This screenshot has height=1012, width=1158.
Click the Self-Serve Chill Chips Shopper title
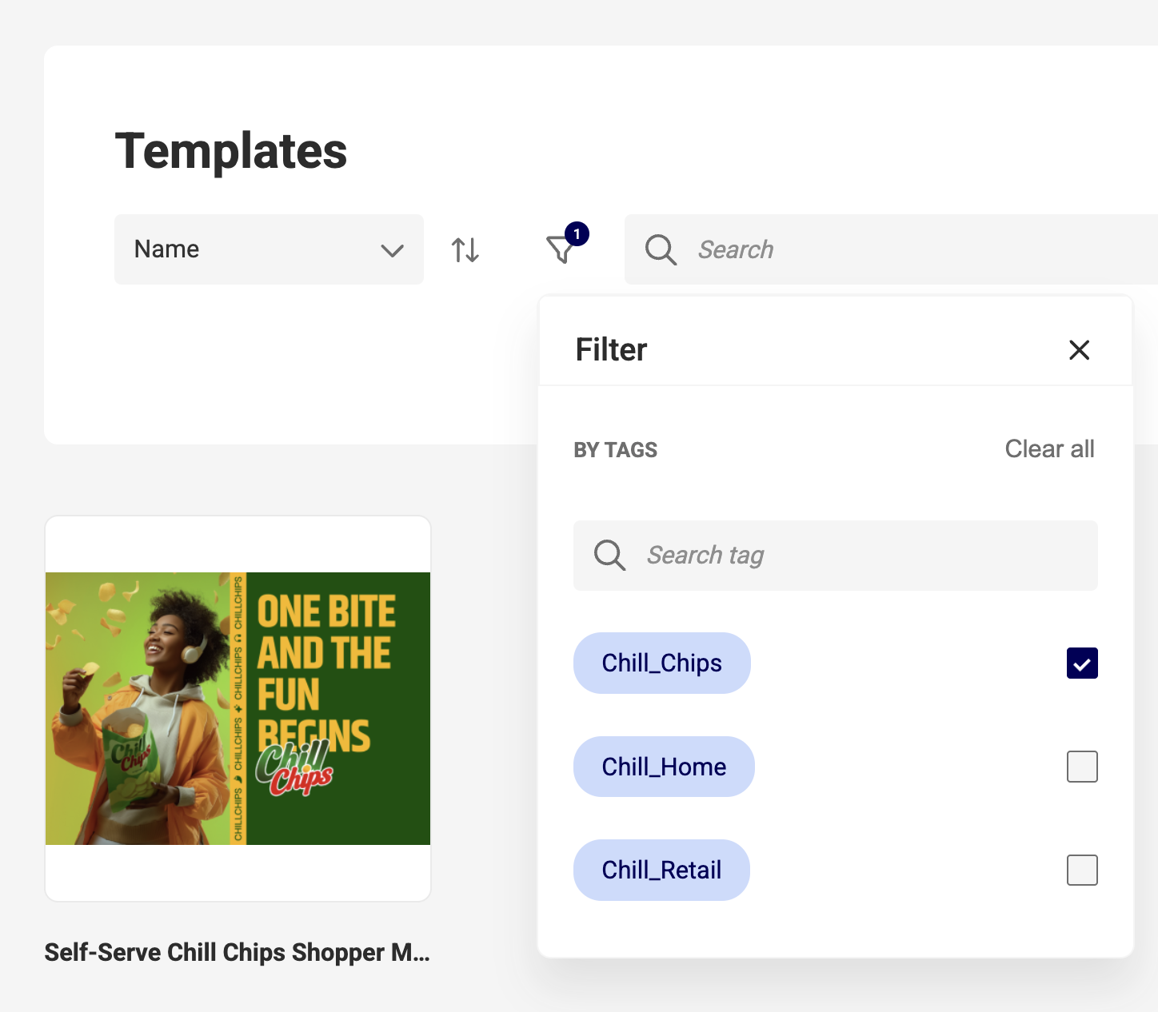[x=238, y=952]
